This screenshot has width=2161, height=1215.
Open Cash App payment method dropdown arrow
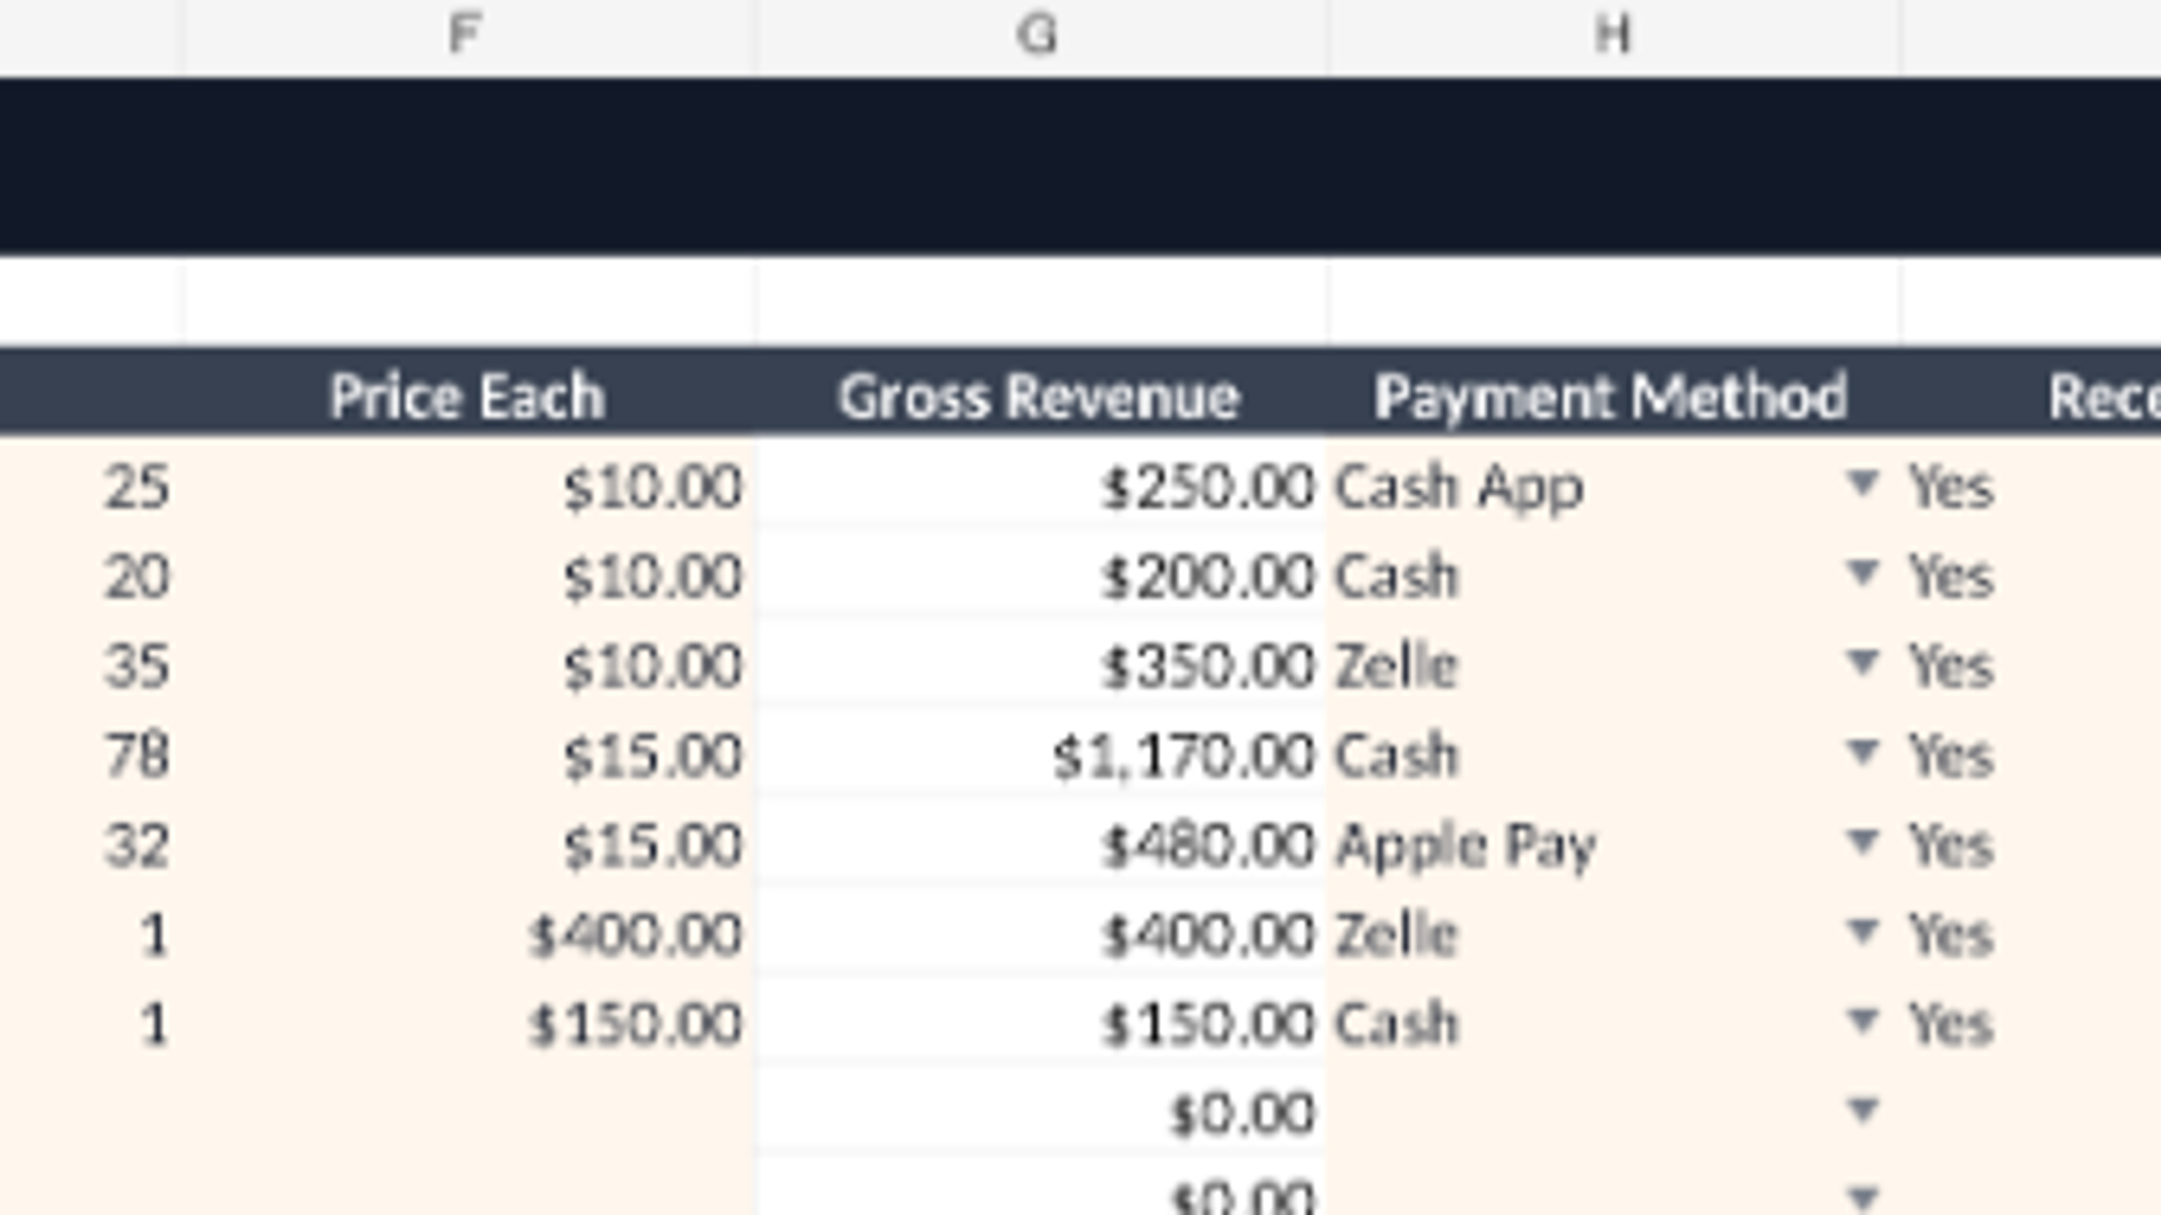[x=1862, y=484]
